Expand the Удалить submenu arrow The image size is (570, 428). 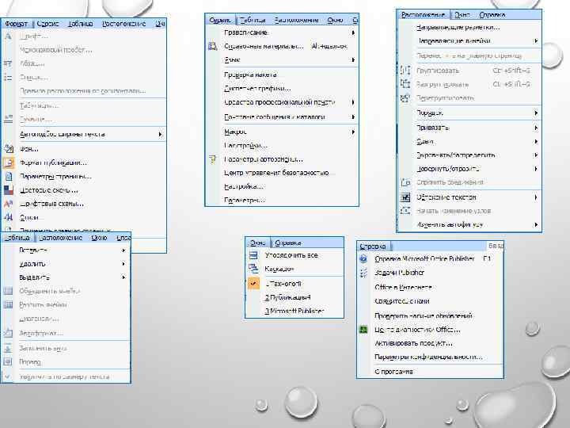pyautogui.click(x=123, y=263)
